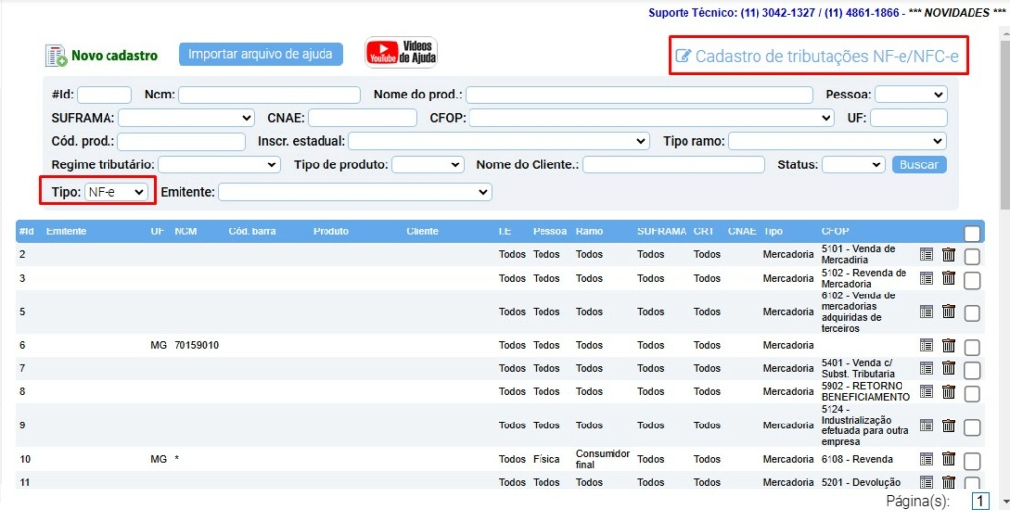Focus the Nome do prod. field
The height and width of the screenshot is (522, 1010).
pos(639,95)
